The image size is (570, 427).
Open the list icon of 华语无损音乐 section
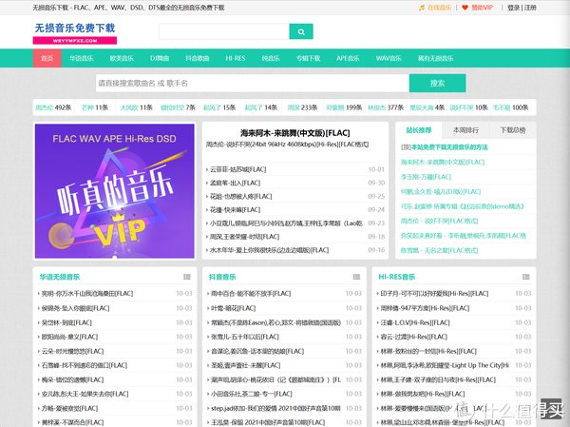click(187, 277)
